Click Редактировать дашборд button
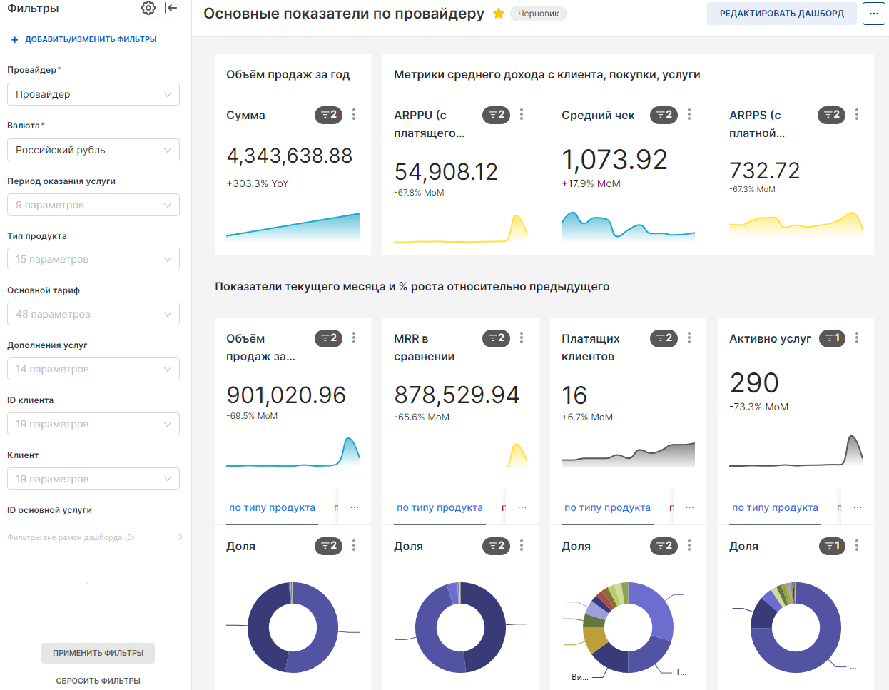Image resolution: width=889 pixels, height=690 pixels. pyautogui.click(x=781, y=14)
